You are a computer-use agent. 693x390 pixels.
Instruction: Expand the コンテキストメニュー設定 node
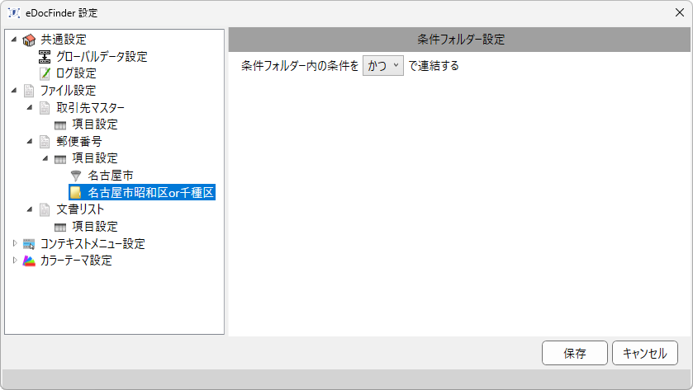[x=15, y=243]
